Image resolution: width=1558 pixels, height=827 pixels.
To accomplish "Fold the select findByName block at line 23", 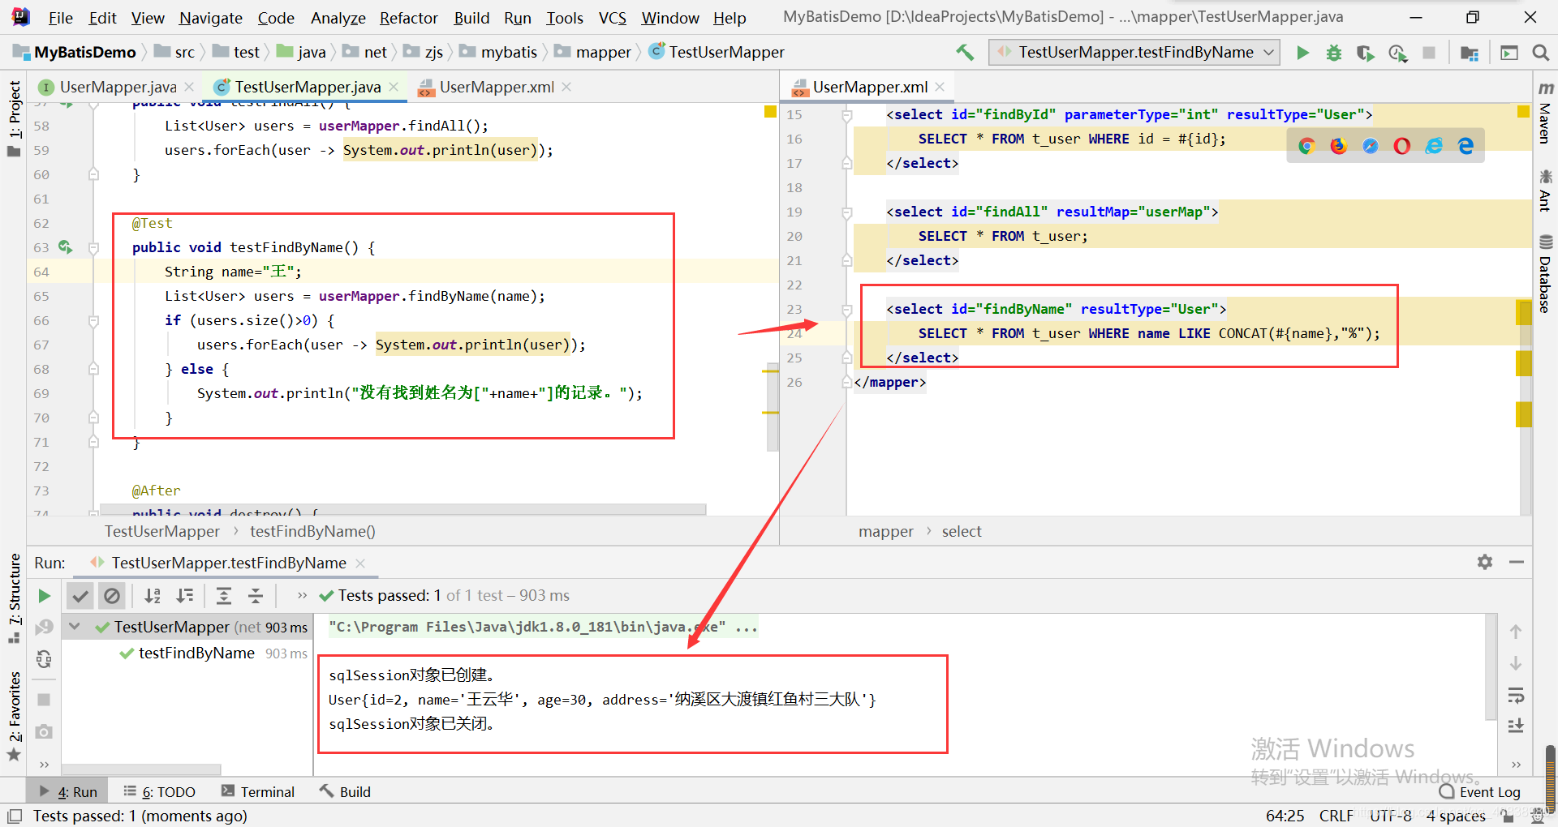I will pyautogui.click(x=846, y=310).
